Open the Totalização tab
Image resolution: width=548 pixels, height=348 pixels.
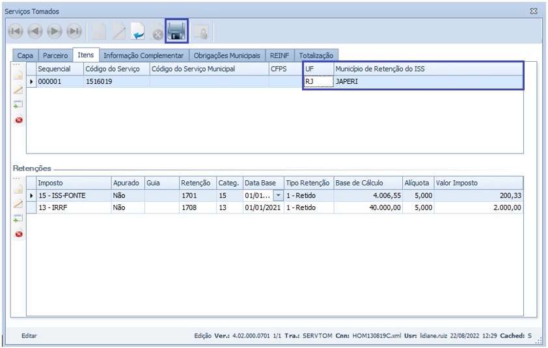316,56
